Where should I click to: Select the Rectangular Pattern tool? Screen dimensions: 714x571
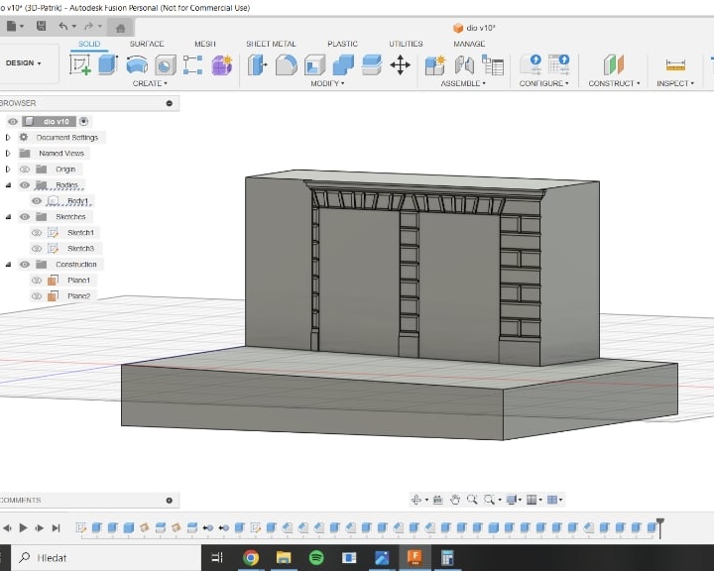coord(192,64)
